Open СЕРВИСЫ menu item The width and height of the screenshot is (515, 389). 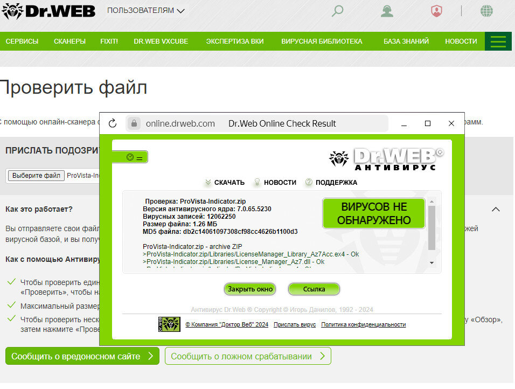(22, 41)
